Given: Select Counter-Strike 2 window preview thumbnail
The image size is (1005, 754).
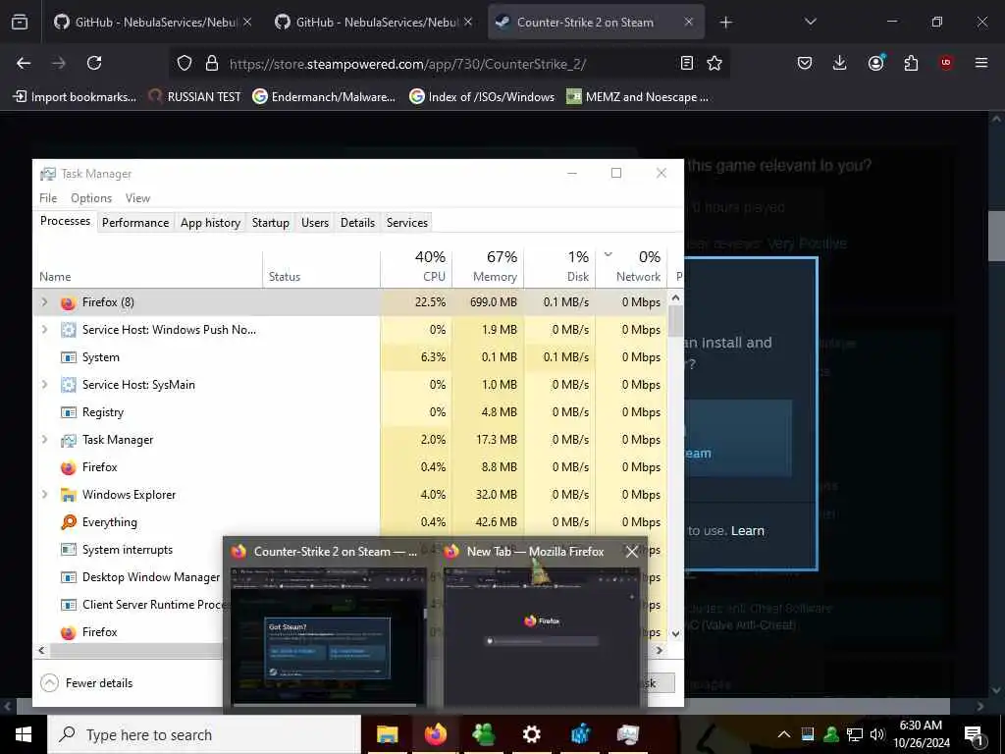Looking at the screenshot, I should coord(328,636).
